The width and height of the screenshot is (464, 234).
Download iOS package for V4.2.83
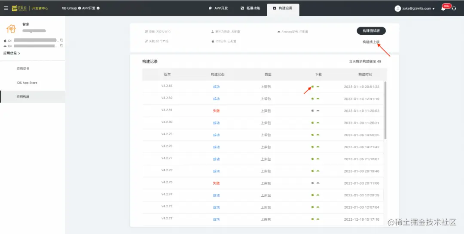click(312, 87)
